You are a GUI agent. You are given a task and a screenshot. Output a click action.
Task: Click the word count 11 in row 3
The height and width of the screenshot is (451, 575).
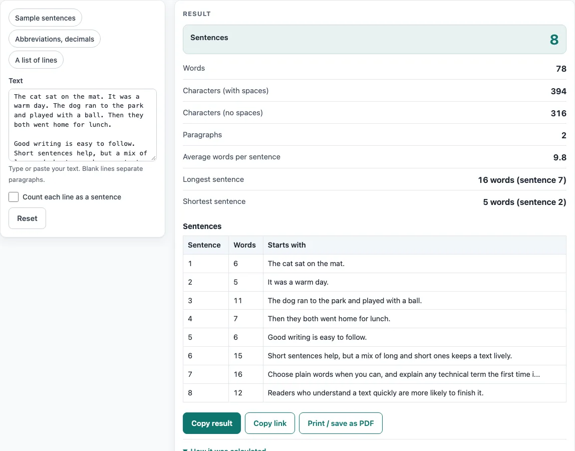tap(237, 301)
